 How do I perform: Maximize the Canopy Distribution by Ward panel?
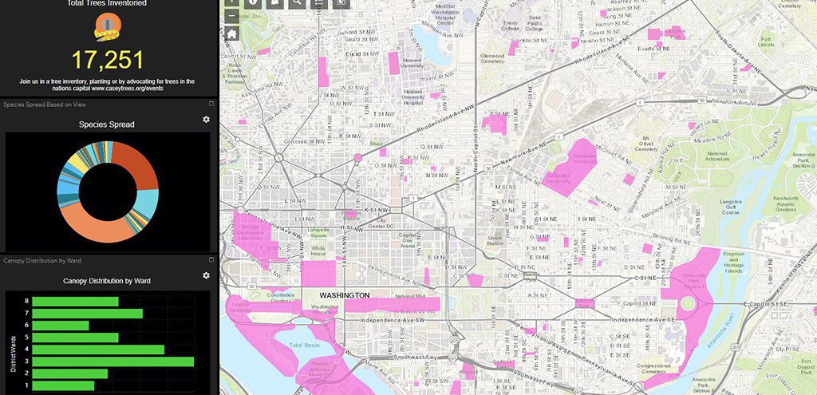pos(211,260)
